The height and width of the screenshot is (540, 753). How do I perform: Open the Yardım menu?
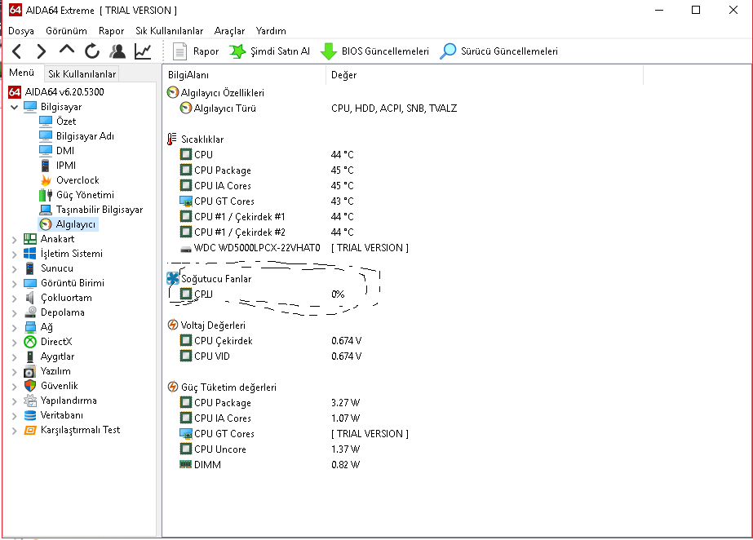pyautogui.click(x=271, y=31)
